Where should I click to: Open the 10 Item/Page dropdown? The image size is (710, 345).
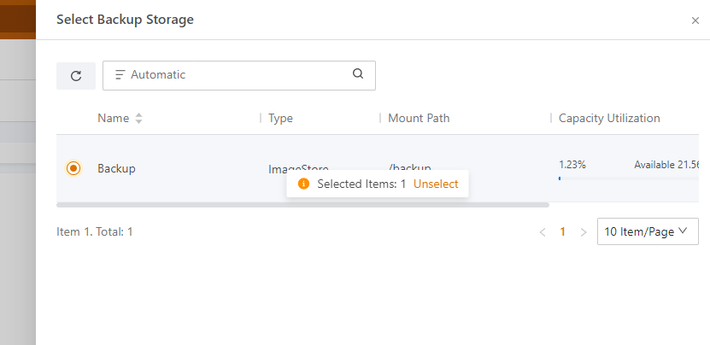pos(647,231)
